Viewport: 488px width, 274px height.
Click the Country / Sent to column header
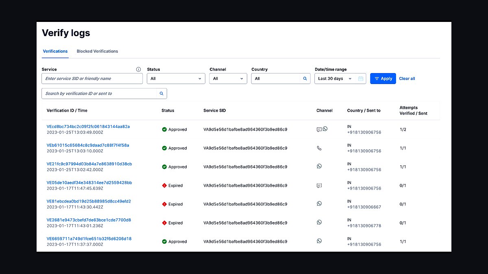(364, 110)
